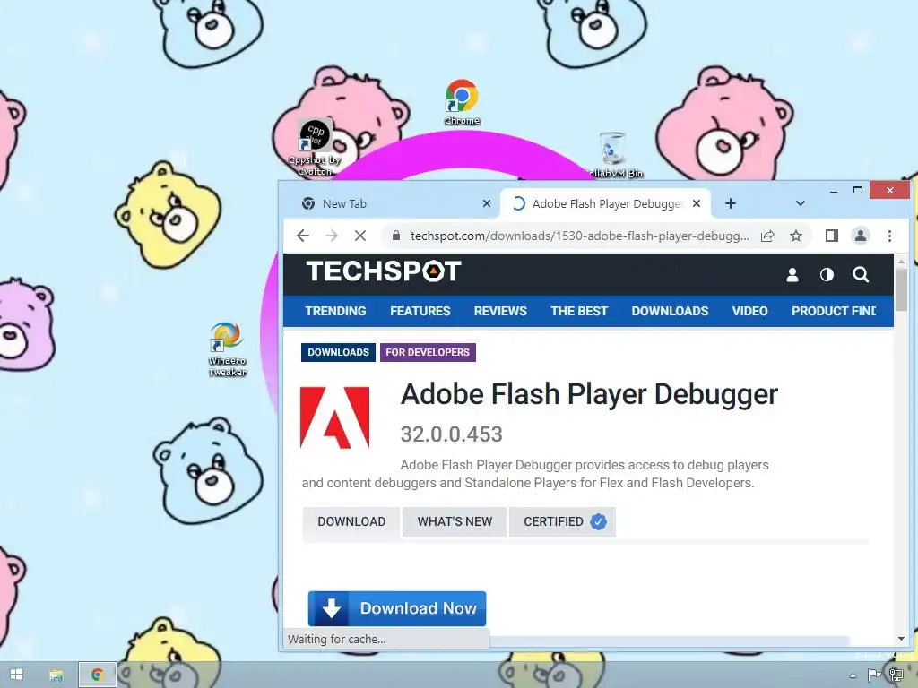
Task: Open TechSpot user account icon
Action: pos(792,274)
